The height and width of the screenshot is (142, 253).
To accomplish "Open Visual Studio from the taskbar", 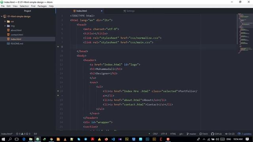I will [120, 139].
